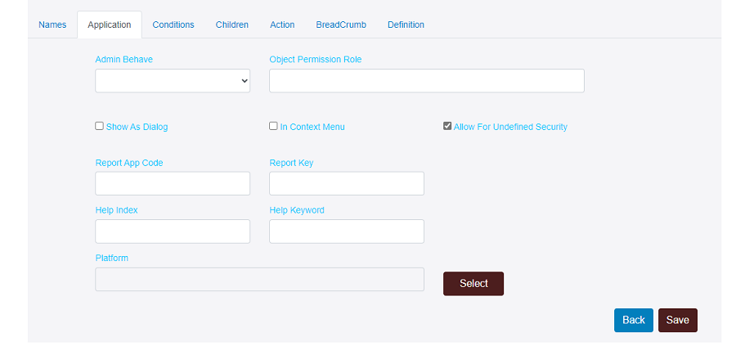Click the Back button
736x355 pixels.
[x=634, y=320]
